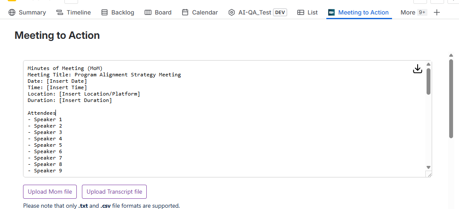This screenshot has width=459, height=209.
Task: Click the Upload Transcript file button
Action: click(114, 192)
